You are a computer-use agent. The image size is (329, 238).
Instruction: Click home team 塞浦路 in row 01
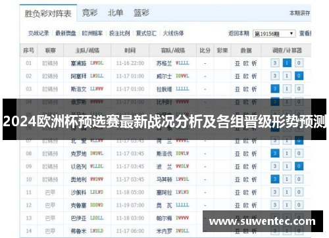click(78, 64)
